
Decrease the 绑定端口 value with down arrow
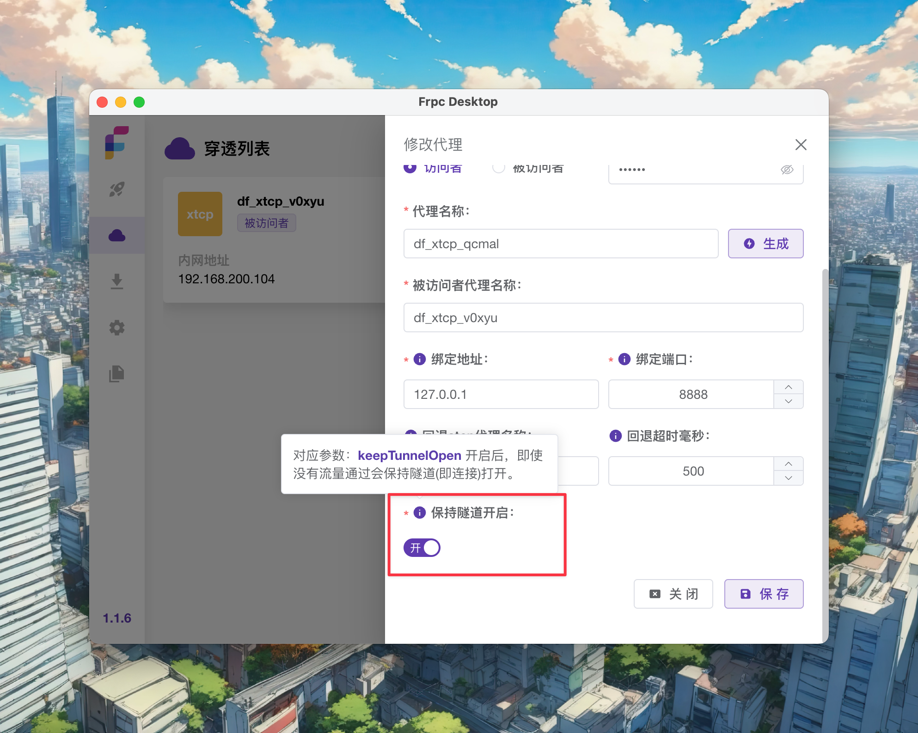(x=789, y=402)
